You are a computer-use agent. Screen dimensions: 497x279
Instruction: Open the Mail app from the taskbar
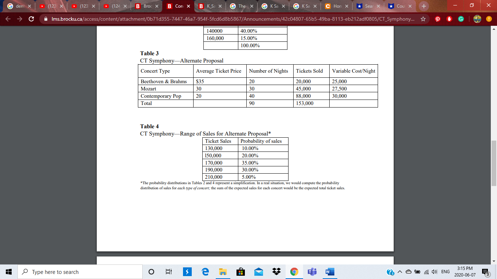tap(258, 272)
